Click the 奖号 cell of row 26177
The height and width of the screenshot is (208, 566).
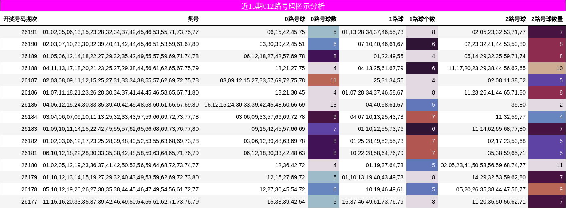click(121, 202)
